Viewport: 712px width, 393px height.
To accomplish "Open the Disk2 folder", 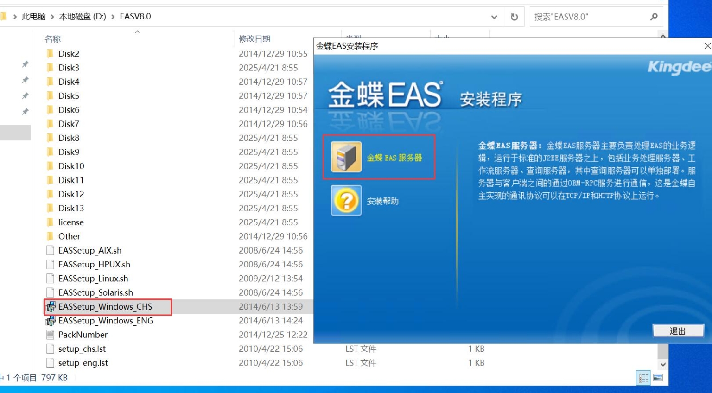I will (68, 53).
